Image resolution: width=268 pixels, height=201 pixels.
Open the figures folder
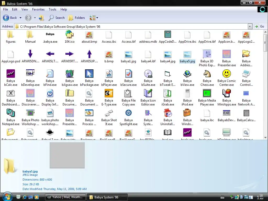[x=10, y=34]
